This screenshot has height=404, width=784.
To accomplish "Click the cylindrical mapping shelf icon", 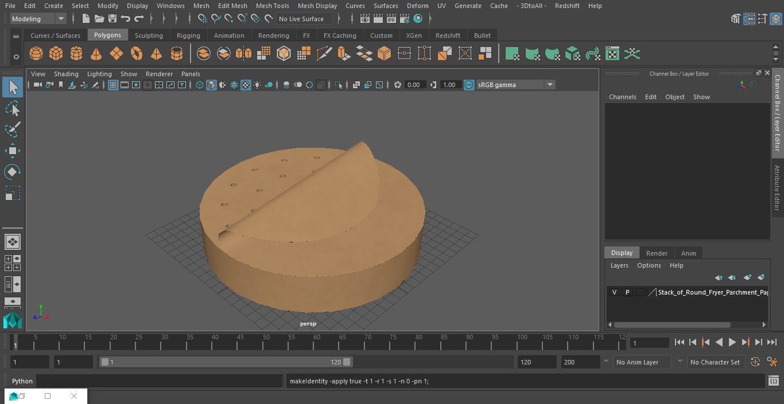I will (x=533, y=54).
